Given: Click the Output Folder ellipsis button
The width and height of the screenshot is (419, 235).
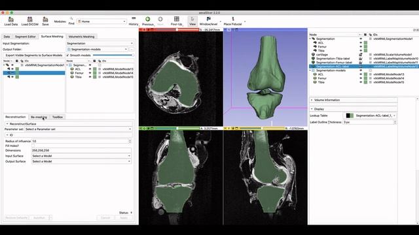Looking at the screenshot, I should 132,50.
